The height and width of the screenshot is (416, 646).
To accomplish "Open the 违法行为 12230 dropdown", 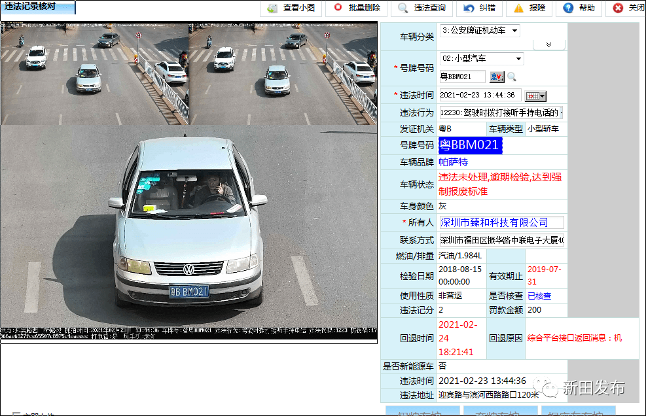I will click(501, 113).
